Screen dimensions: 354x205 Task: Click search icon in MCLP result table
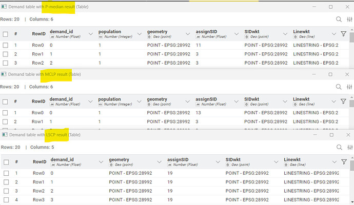339,87
